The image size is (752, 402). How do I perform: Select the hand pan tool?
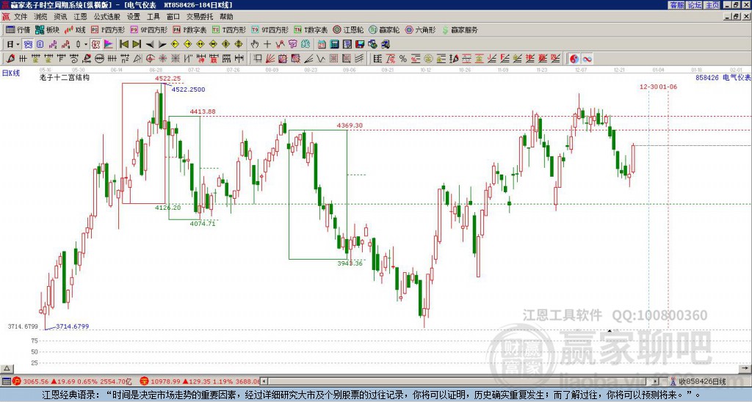(255, 45)
